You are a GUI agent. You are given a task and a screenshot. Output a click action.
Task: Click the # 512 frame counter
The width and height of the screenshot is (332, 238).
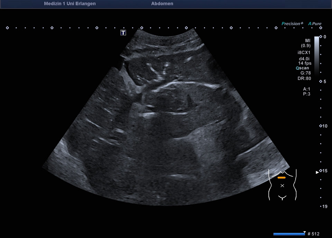[x=313, y=234]
